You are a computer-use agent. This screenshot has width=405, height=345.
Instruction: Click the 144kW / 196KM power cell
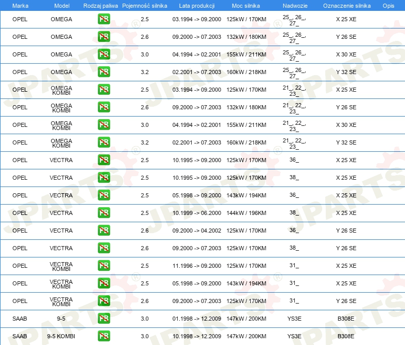click(246, 213)
